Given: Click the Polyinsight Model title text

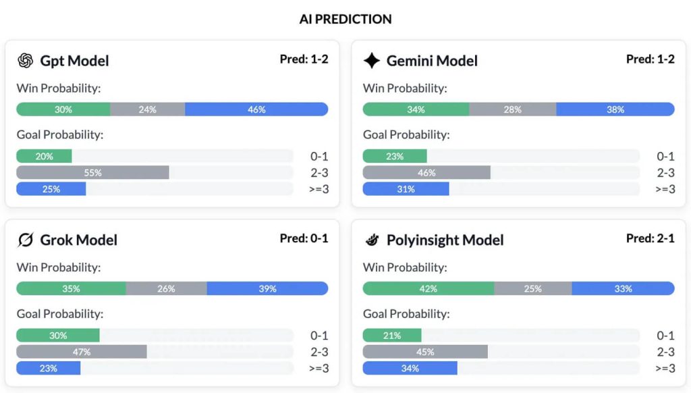Looking at the screenshot, I should click(x=445, y=240).
